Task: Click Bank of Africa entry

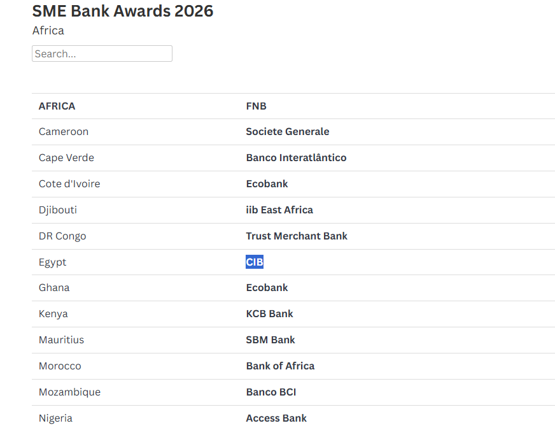Action: click(280, 366)
